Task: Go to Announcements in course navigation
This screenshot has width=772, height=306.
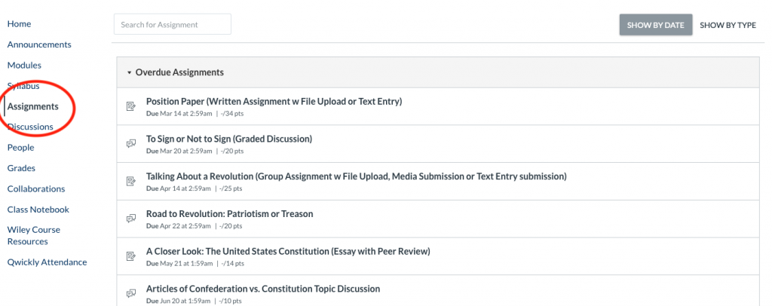Action: pyautogui.click(x=39, y=44)
